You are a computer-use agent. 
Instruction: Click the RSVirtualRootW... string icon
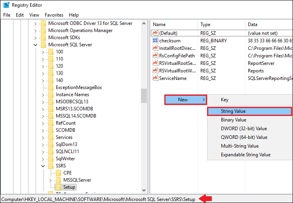coord(155,70)
